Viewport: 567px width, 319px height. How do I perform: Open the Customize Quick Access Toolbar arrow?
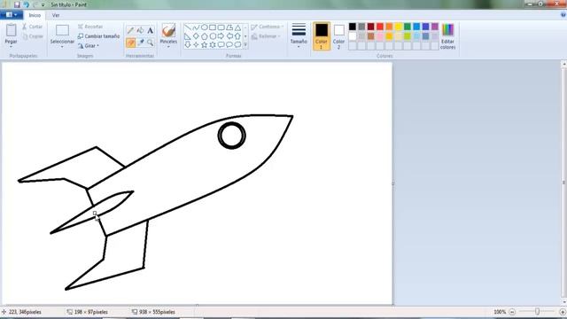(x=43, y=5)
